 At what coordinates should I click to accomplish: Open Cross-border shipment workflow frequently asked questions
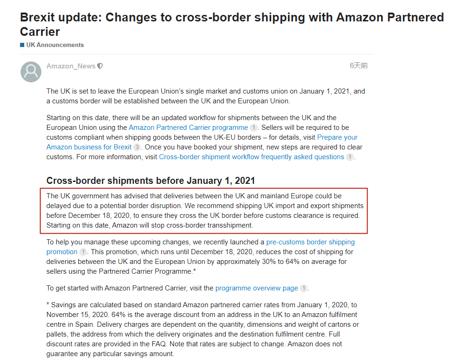(252, 157)
